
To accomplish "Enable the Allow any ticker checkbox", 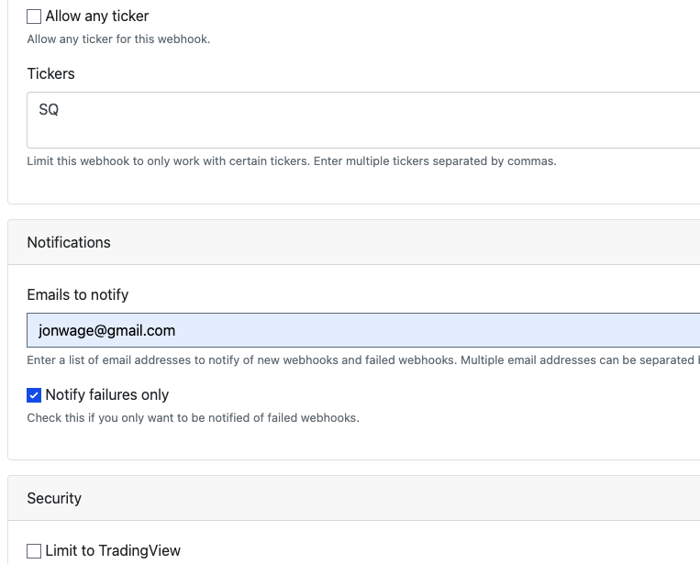I will click(x=34, y=17).
